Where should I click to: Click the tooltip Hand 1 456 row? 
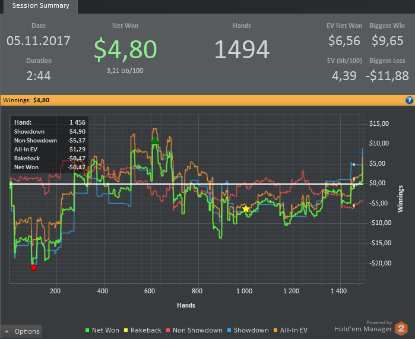(x=50, y=122)
